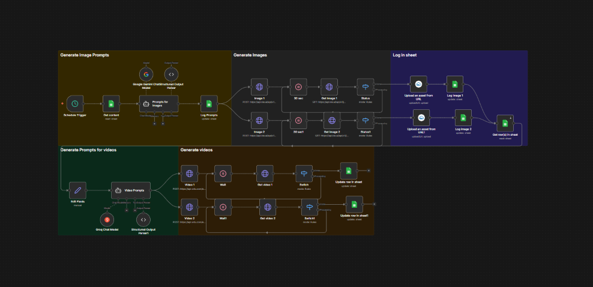The height and width of the screenshot is (287, 593).
Task: Select the Status switch node
Action: 366,87
